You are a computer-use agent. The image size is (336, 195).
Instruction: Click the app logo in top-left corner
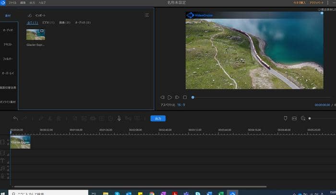click(x=3, y=2)
